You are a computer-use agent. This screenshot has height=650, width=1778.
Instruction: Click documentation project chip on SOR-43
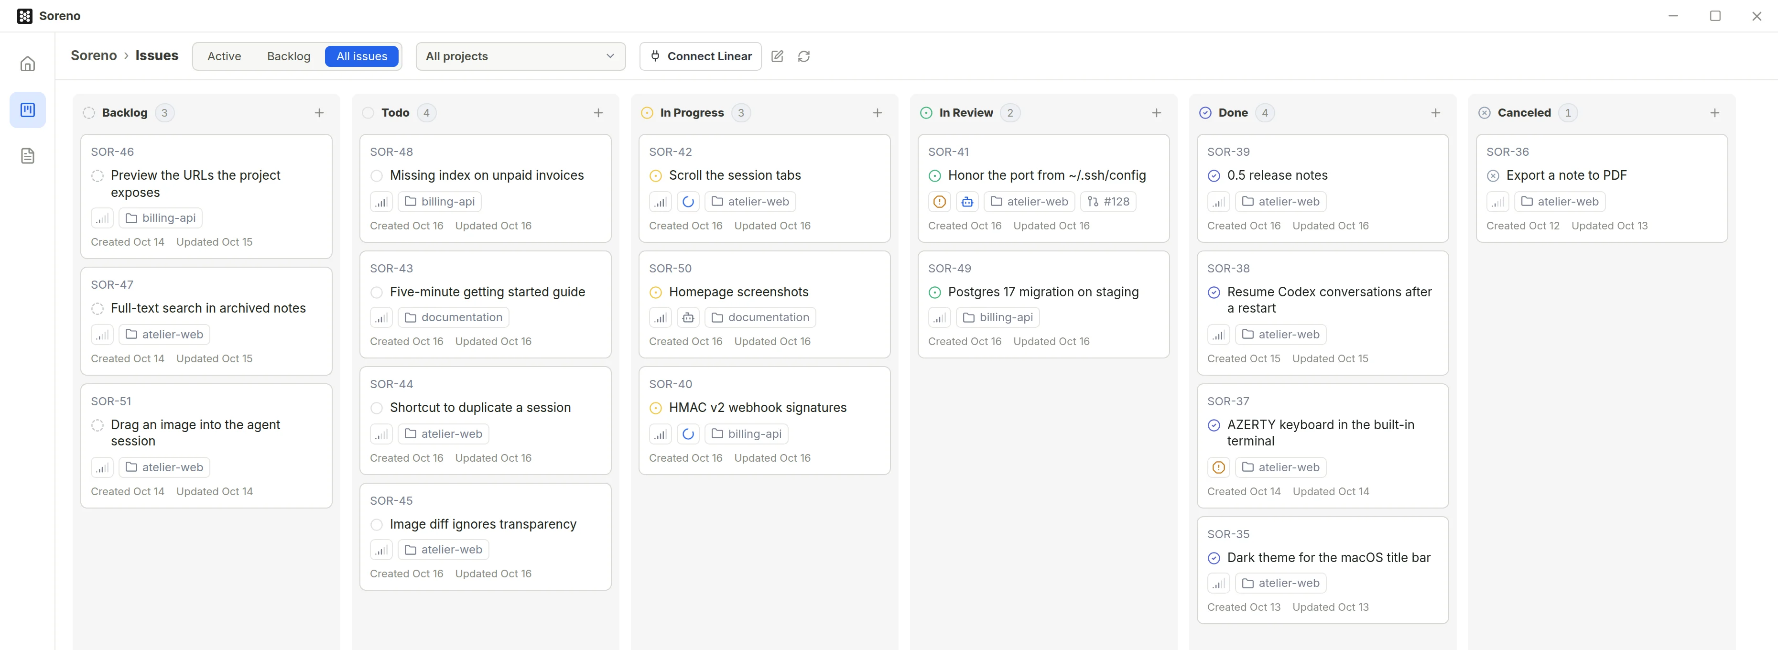click(454, 317)
